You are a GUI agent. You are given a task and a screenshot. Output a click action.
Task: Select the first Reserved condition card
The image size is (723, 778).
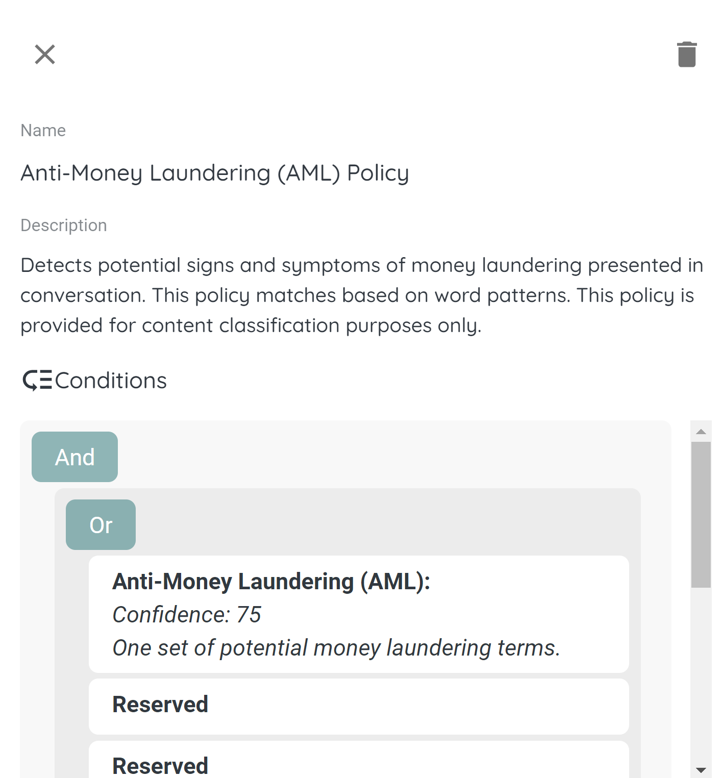coord(358,706)
